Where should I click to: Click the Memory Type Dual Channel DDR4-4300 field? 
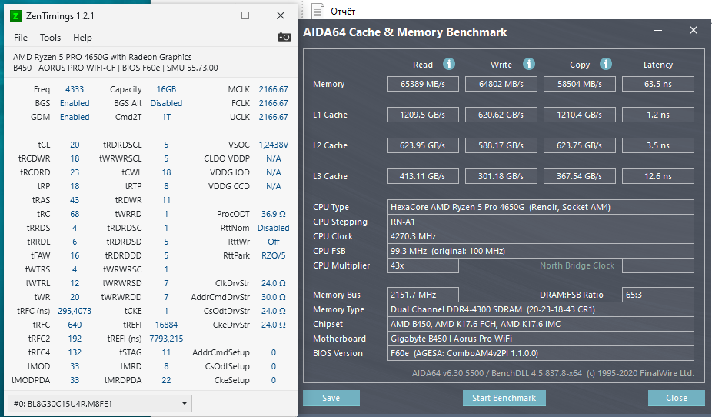click(541, 309)
